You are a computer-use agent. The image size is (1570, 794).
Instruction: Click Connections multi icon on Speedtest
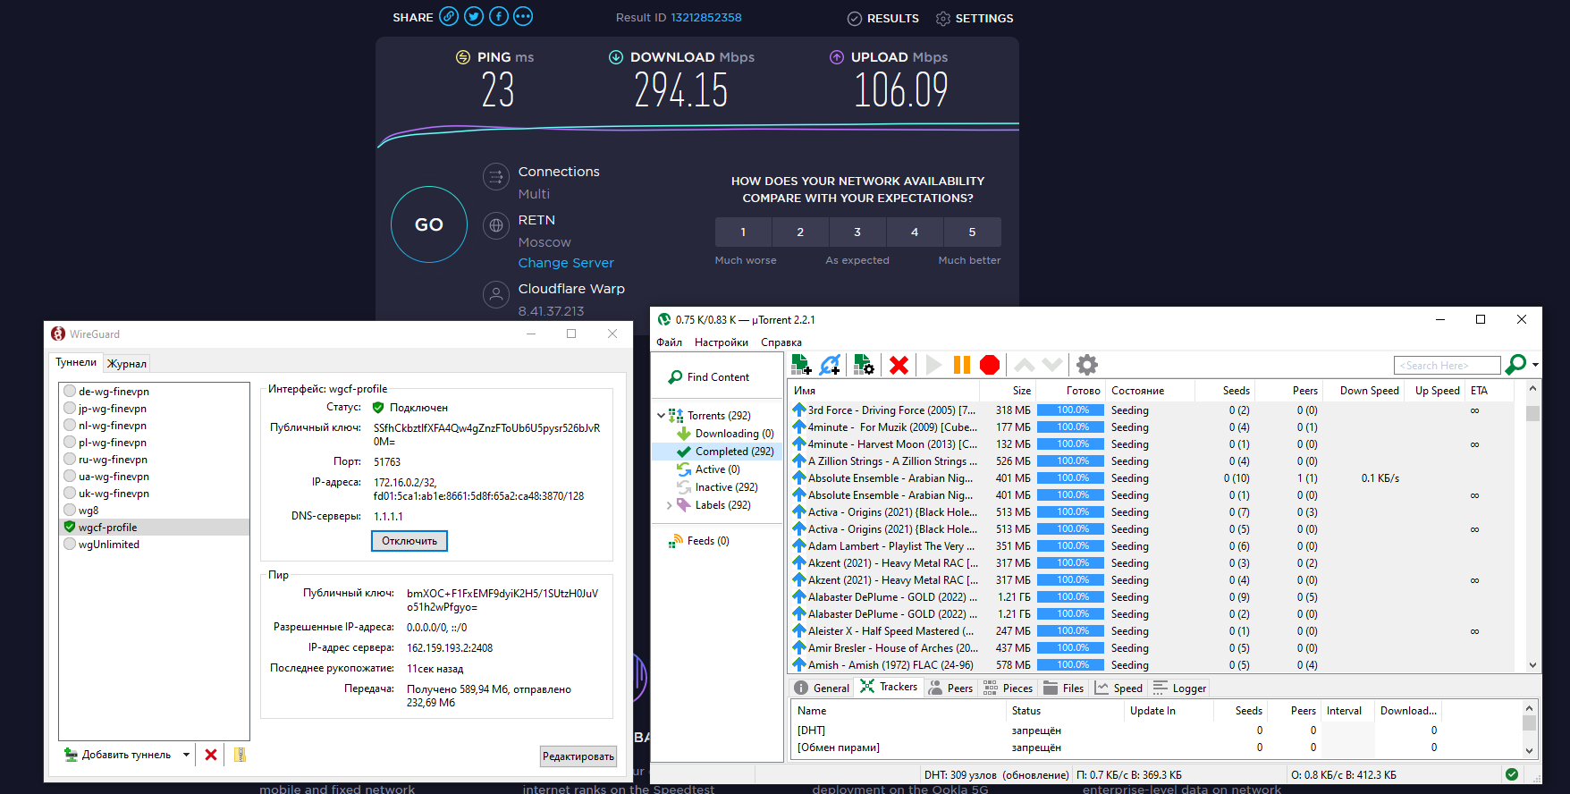point(495,176)
